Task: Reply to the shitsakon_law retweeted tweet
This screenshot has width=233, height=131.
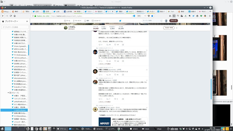Action: (x=99, y=61)
